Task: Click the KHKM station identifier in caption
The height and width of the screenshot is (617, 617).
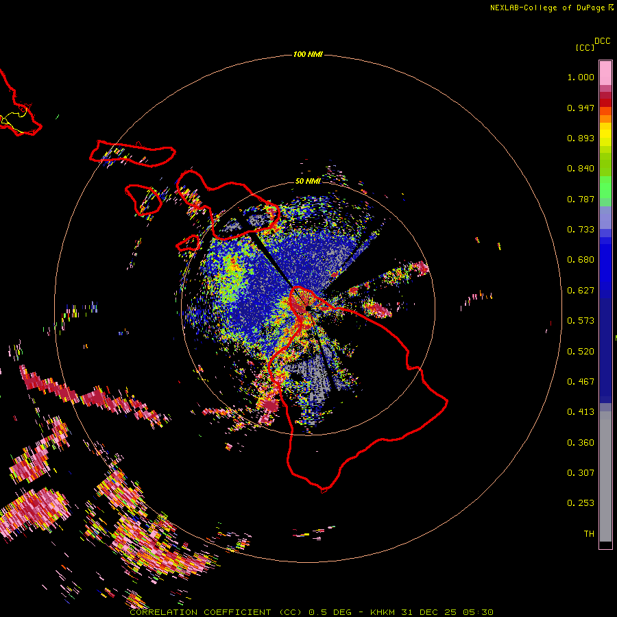Action: tap(383, 612)
